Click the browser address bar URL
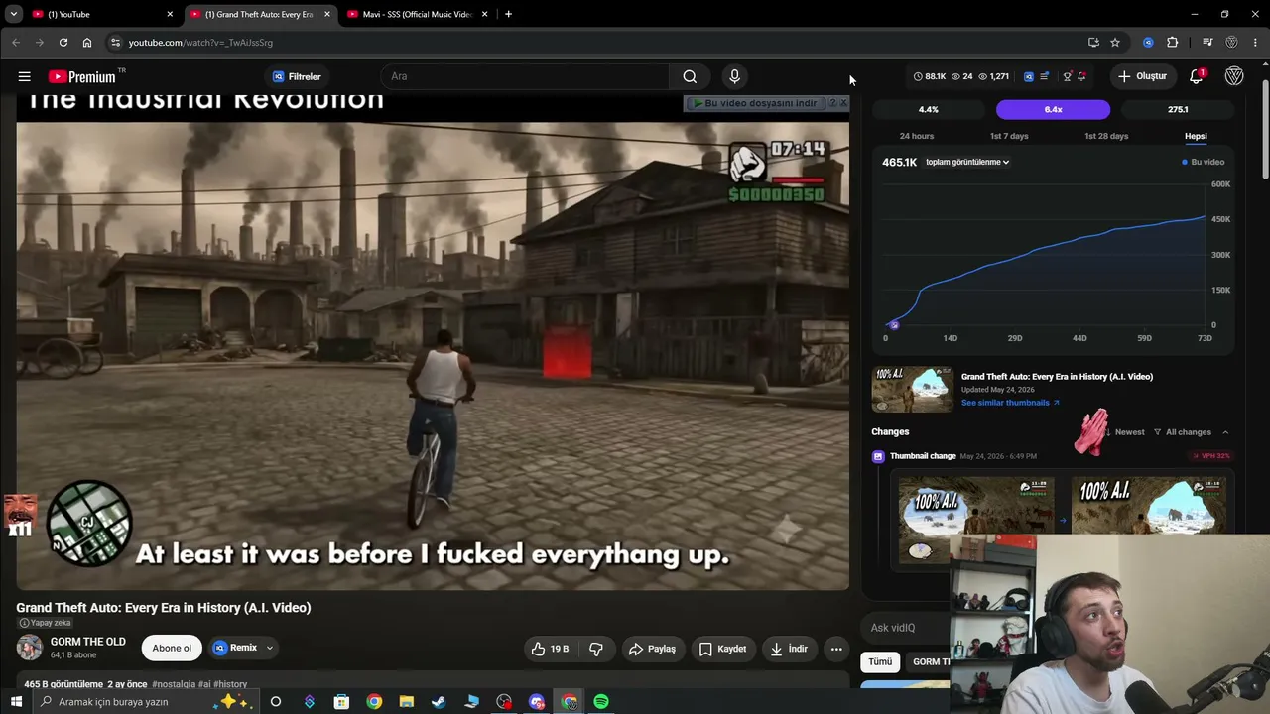The image size is (1270, 714). tap(200, 43)
